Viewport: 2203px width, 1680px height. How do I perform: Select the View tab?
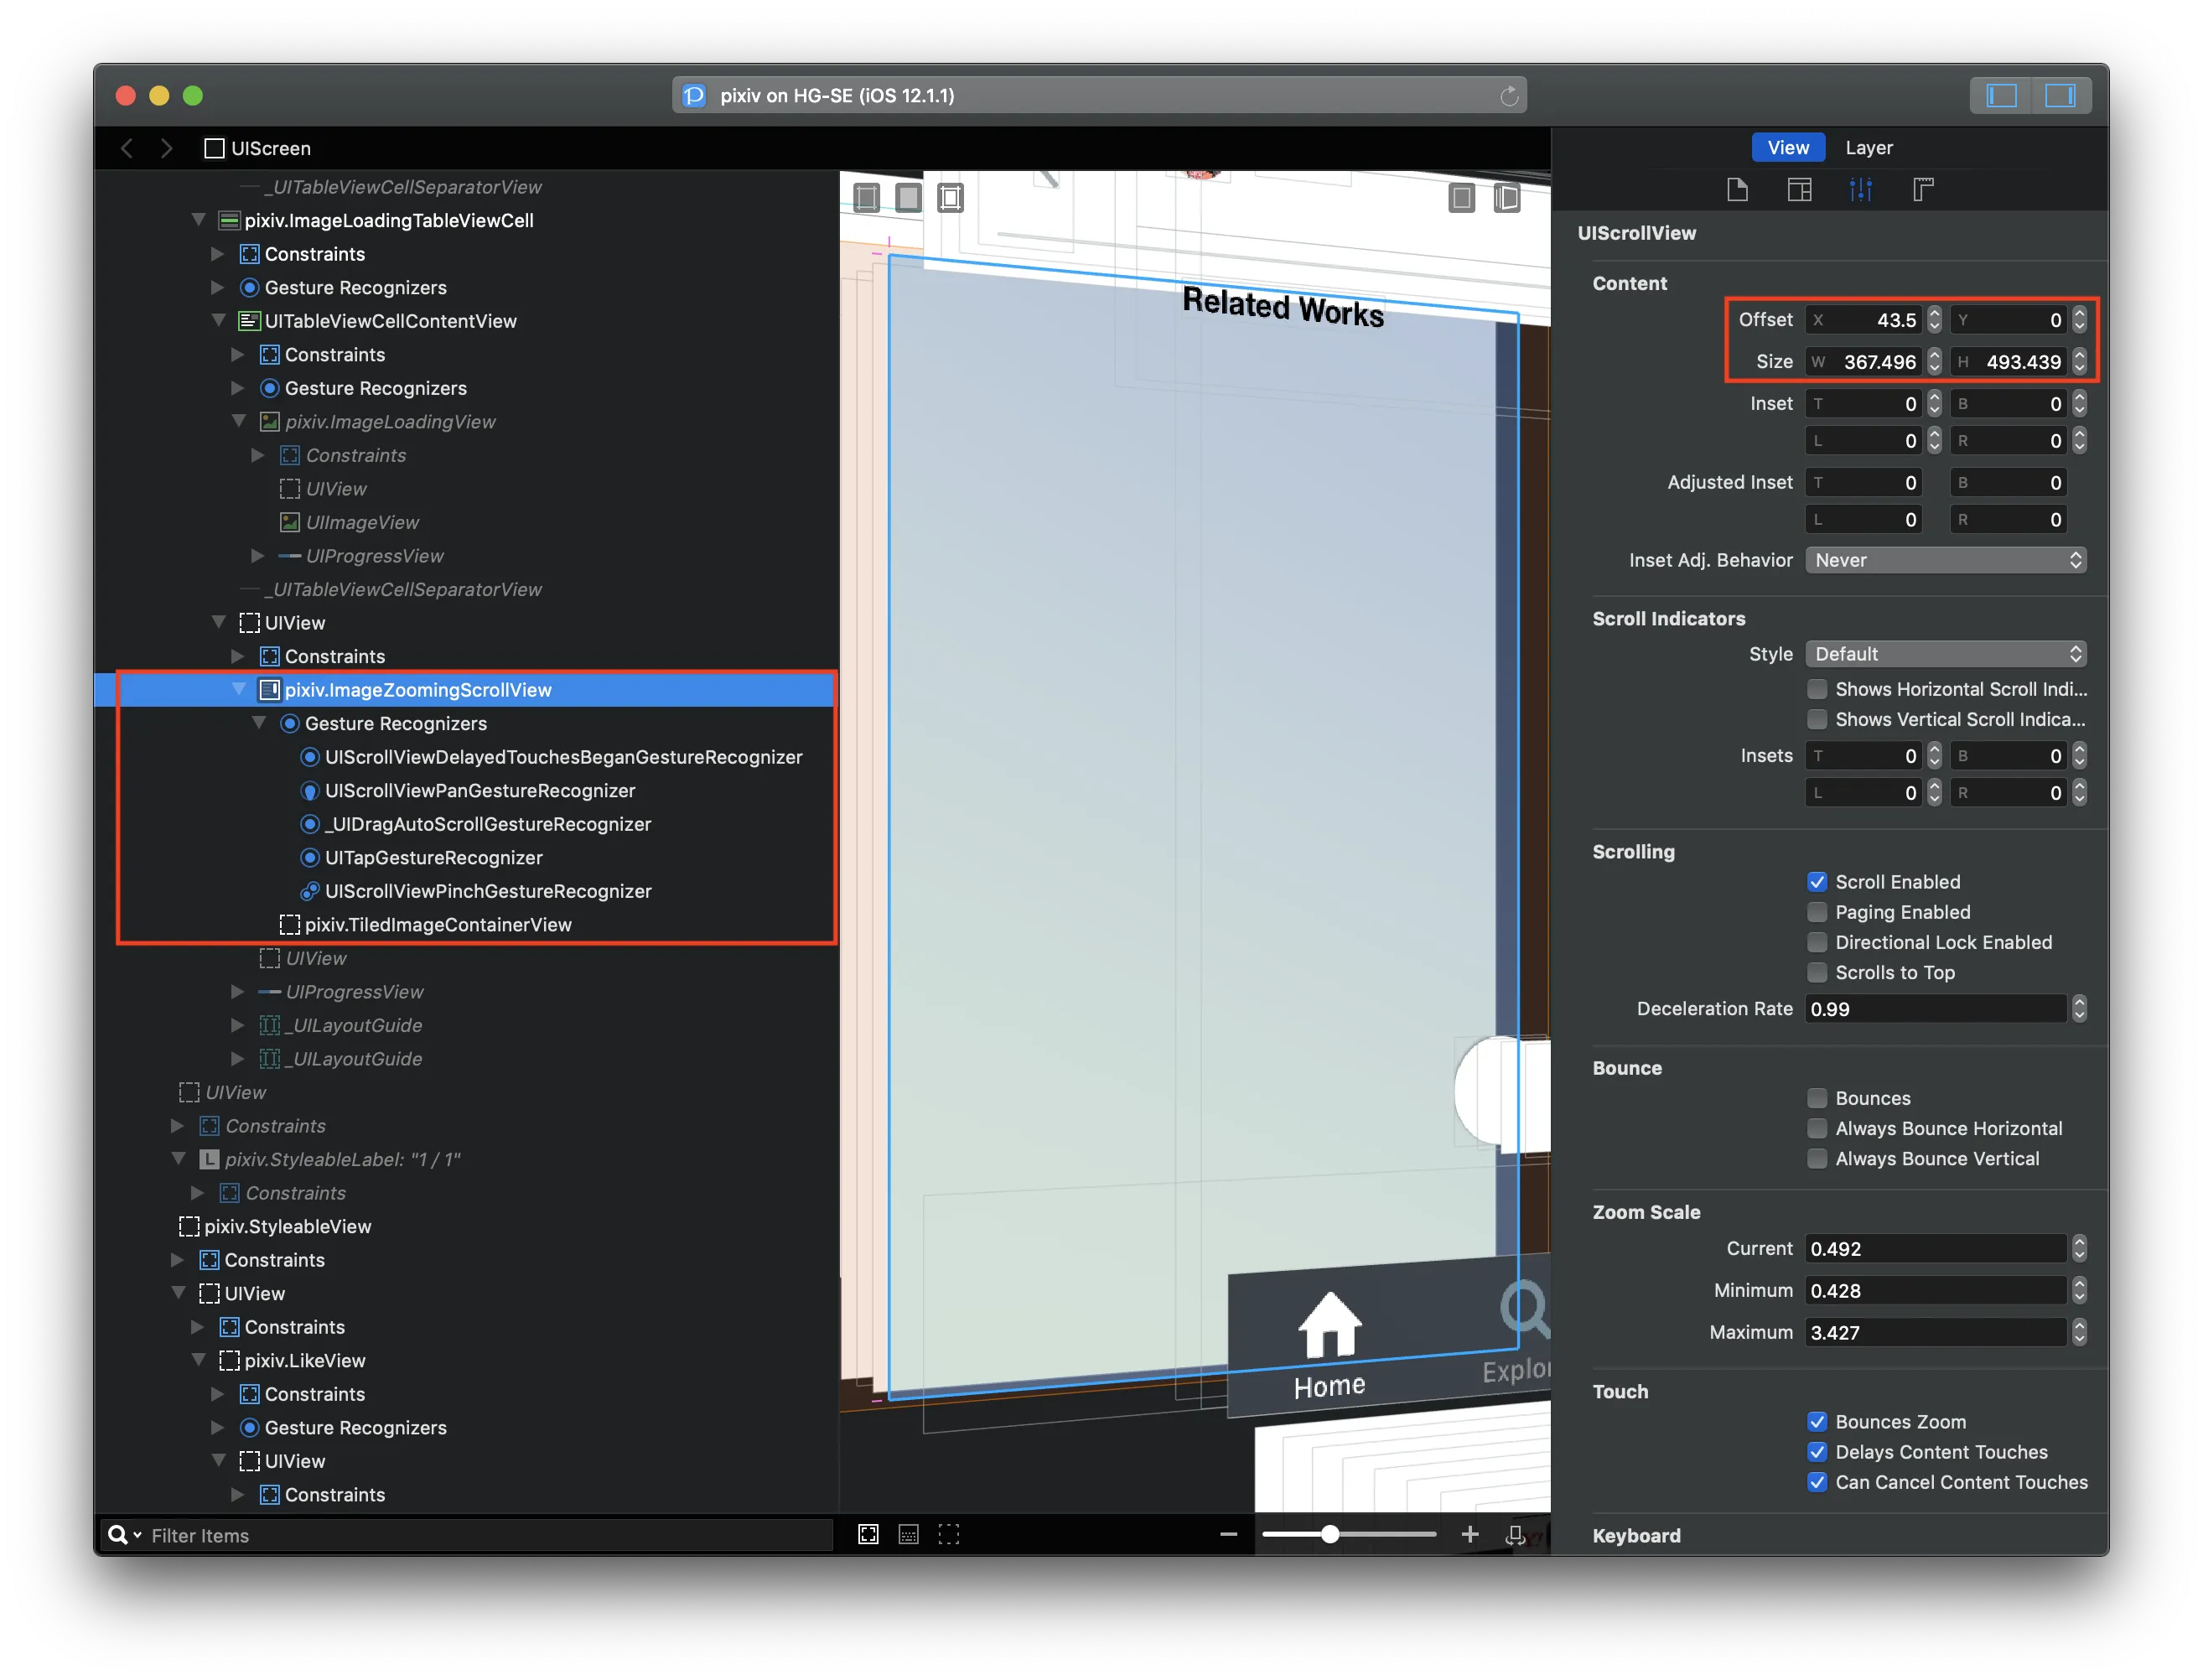coord(1787,148)
